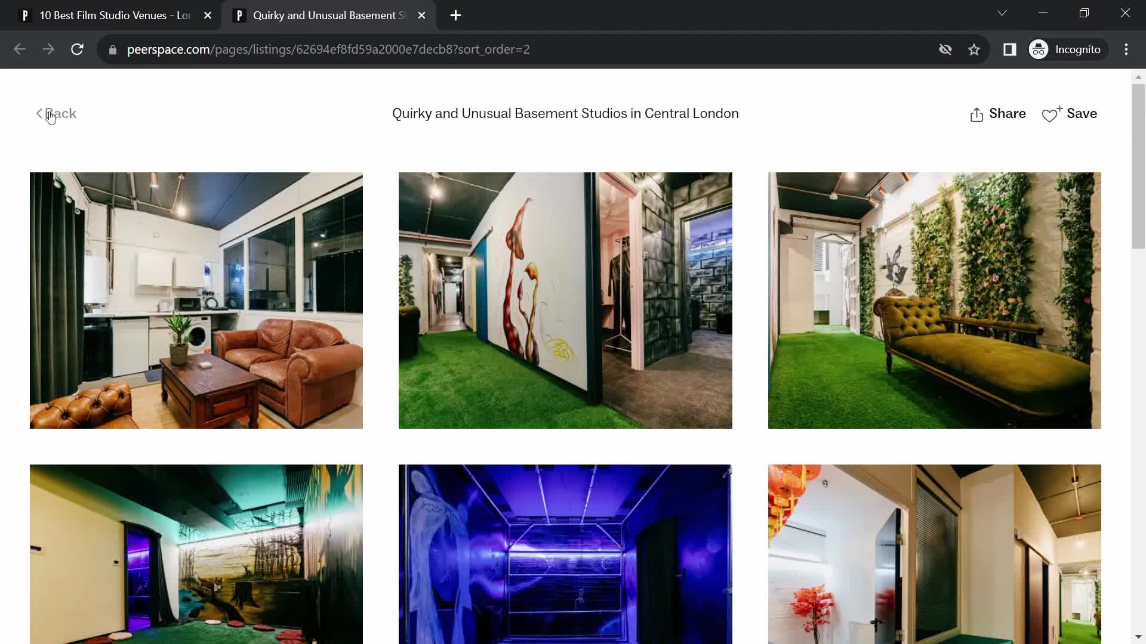Click the scrollbar up arrow

1138,77
